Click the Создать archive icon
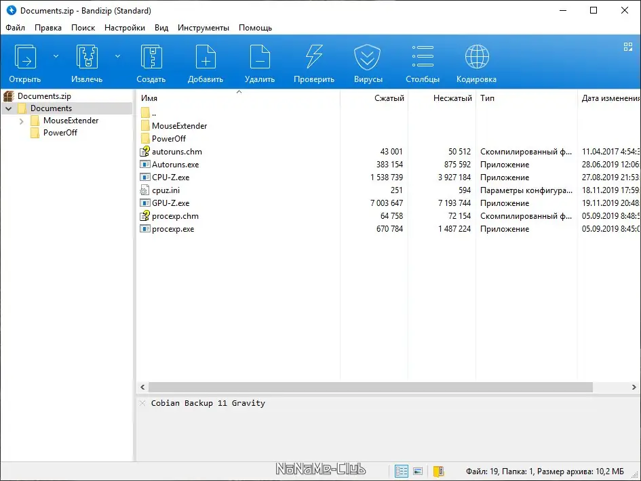 pyautogui.click(x=151, y=57)
